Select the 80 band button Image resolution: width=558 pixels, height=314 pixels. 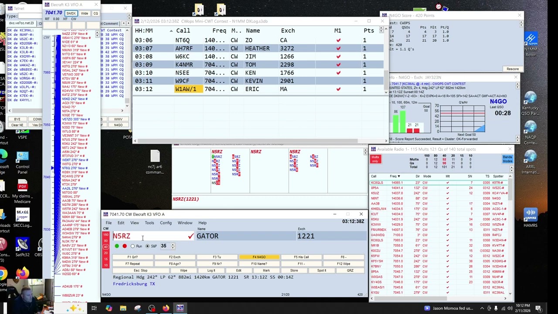[x=105, y=241]
